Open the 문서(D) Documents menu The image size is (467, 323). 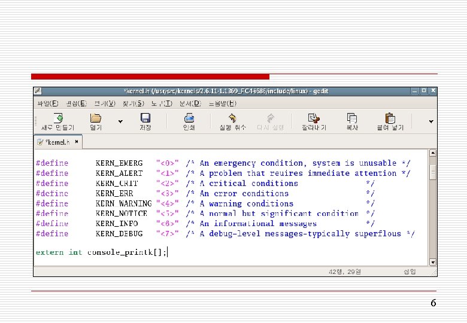click(x=190, y=103)
